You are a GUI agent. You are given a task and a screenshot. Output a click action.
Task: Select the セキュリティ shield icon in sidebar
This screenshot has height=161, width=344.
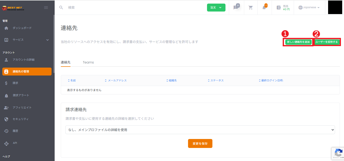[x=6, y=119]
